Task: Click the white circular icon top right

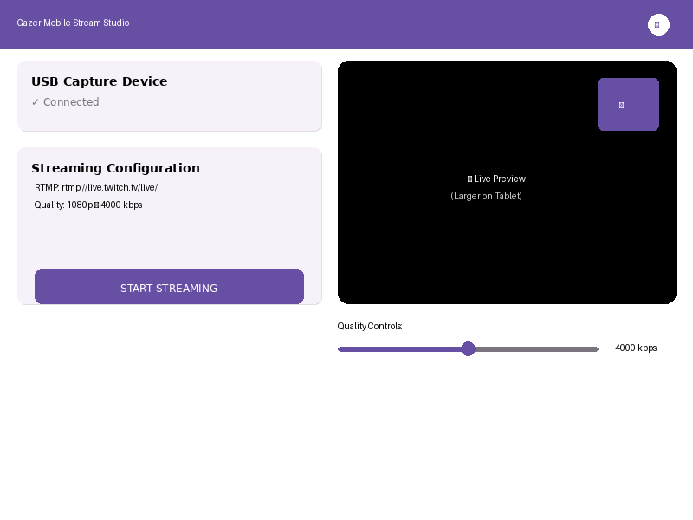Action: point(658,24)
